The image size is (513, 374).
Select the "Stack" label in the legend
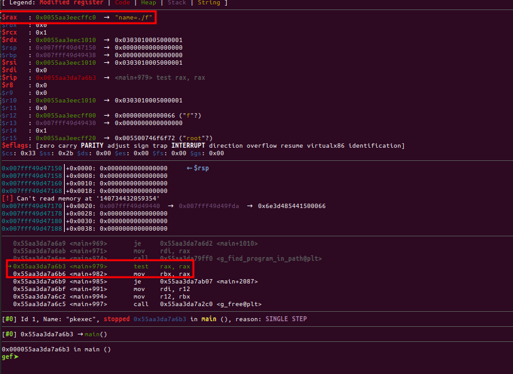coord(177,3)
